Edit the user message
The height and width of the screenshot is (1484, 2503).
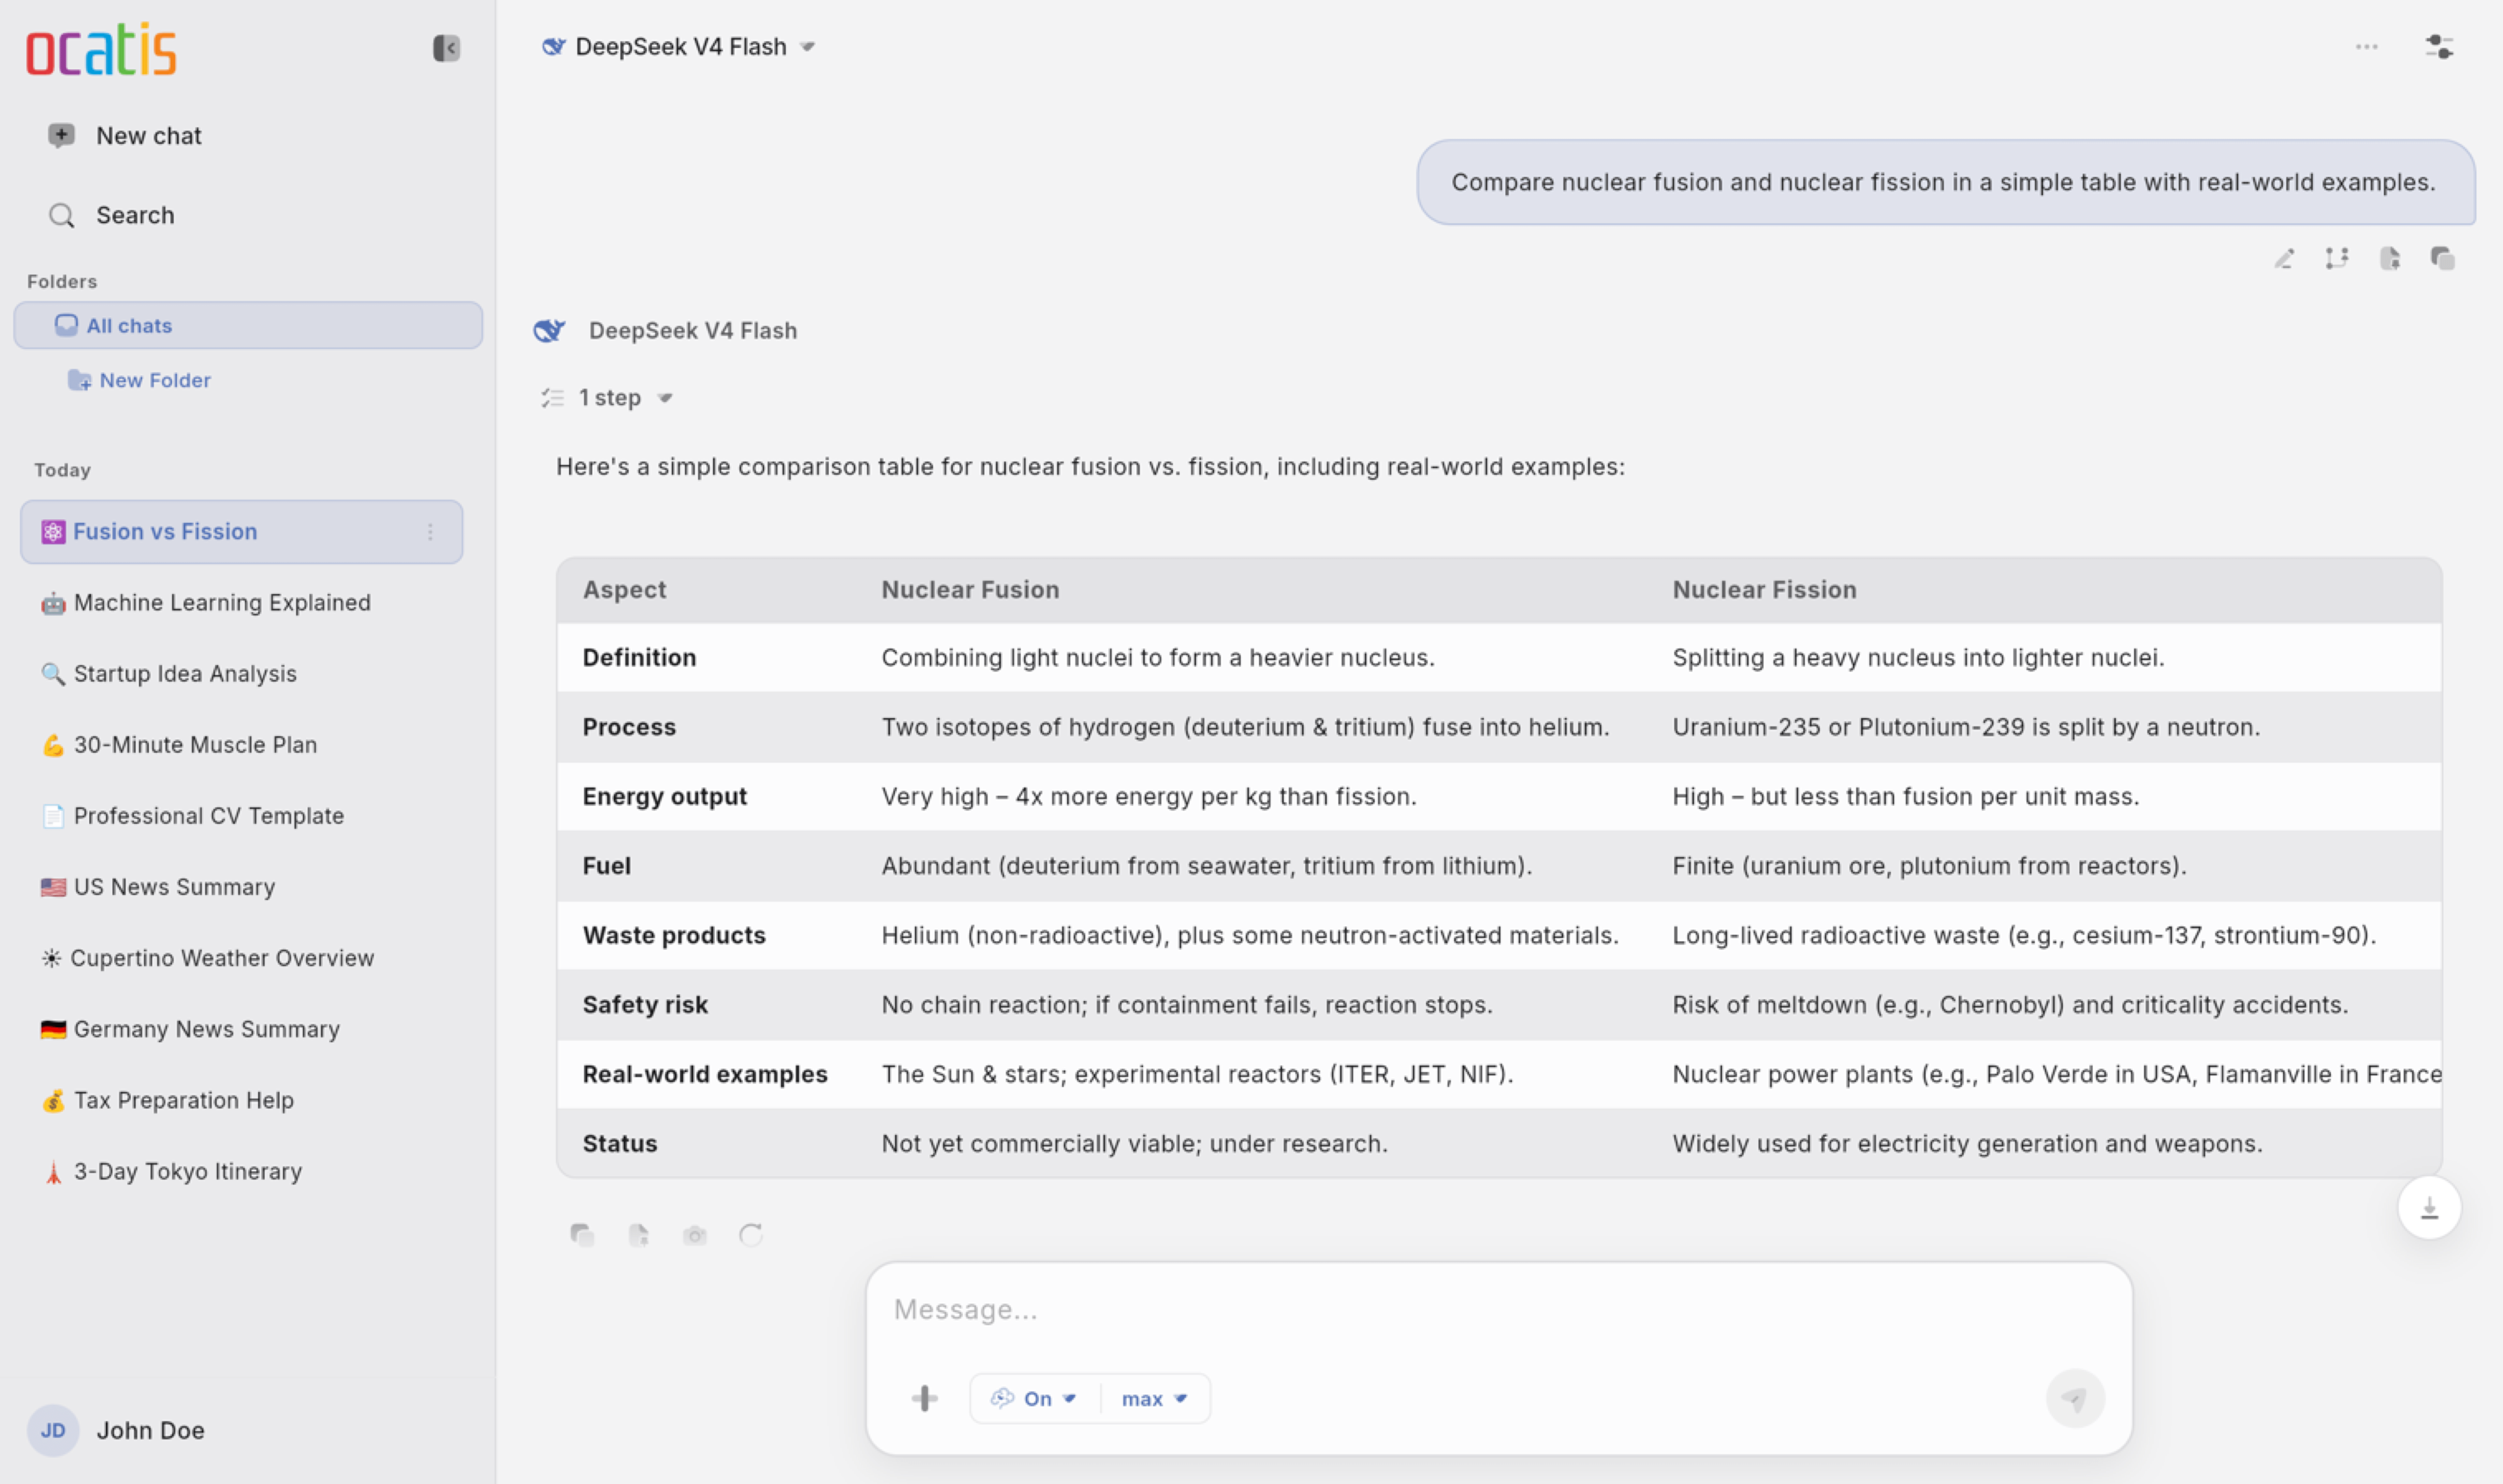(2284, 259)
